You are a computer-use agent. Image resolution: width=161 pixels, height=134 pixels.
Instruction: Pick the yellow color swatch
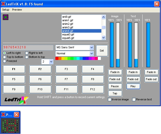[63, 58]
